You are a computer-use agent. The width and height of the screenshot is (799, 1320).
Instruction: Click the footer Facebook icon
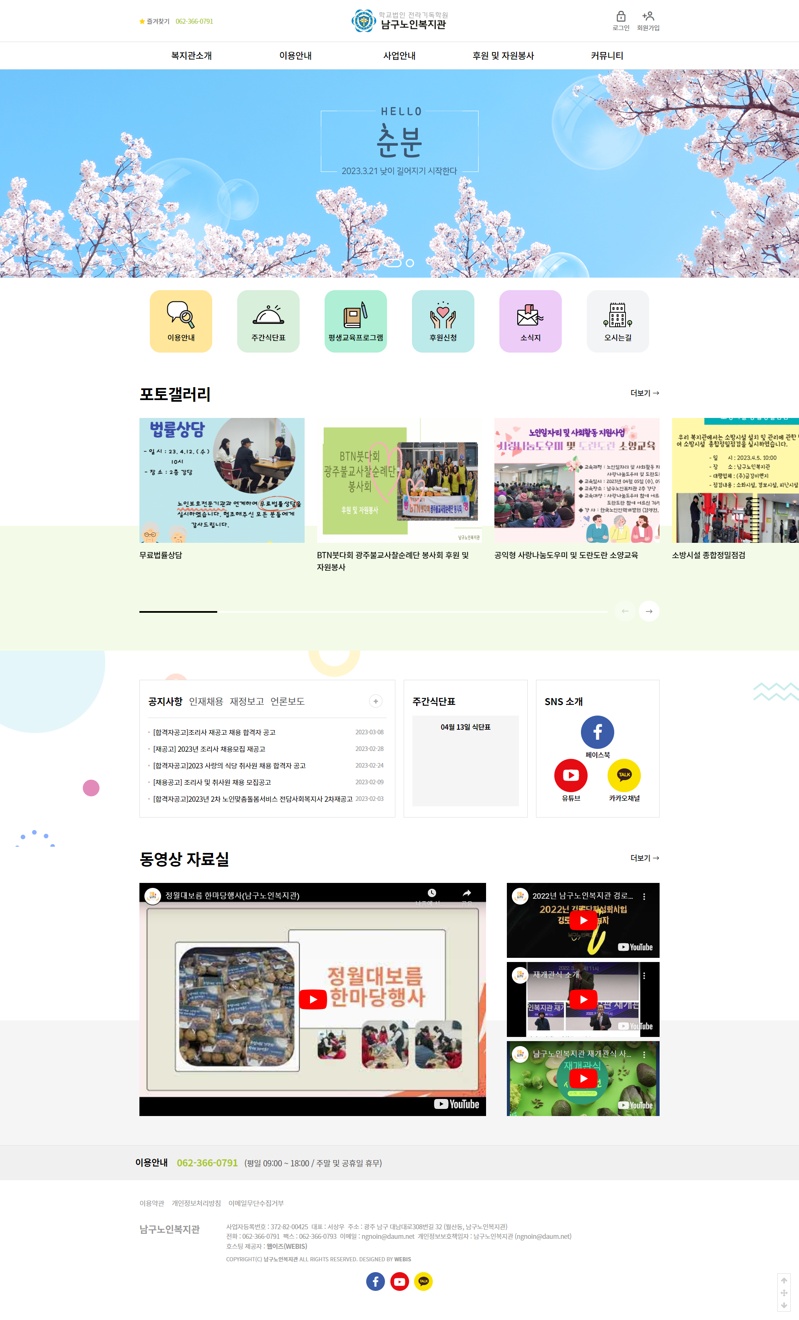point(375,1281)
